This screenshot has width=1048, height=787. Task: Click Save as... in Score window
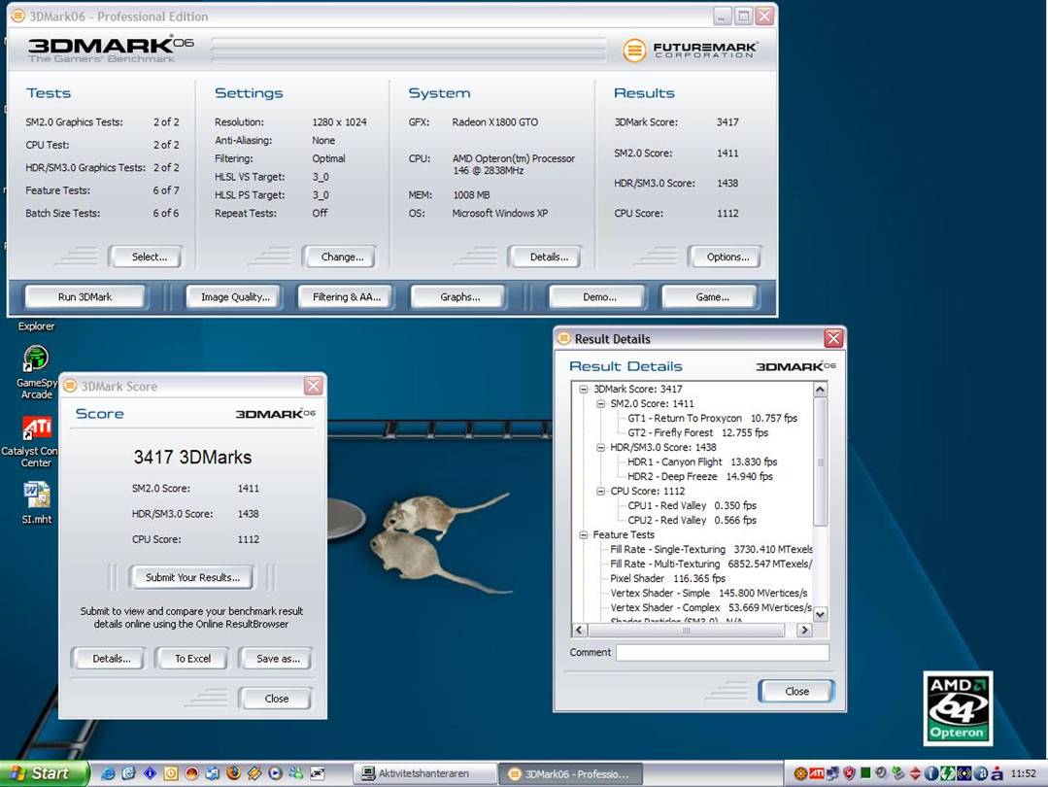pos(278,659)
